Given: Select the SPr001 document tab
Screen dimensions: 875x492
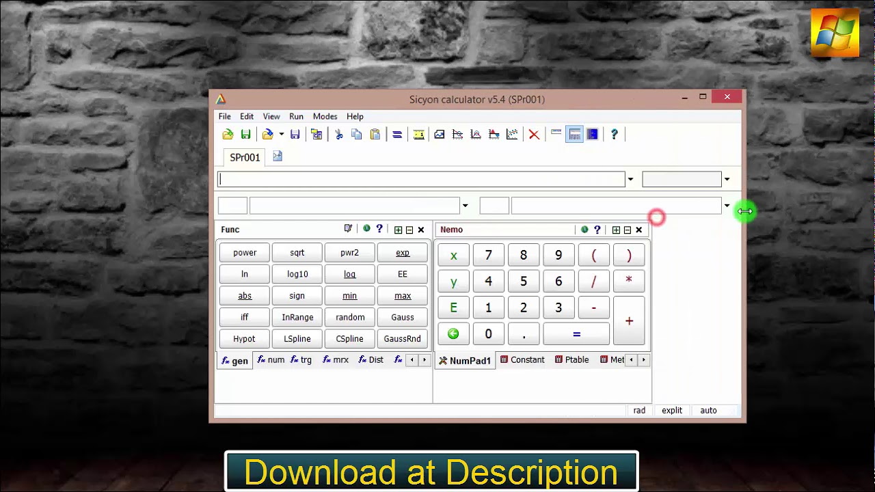Looking at the screenshot, I should tap(245, 158).
